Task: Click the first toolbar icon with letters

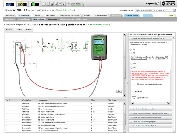Action: click(x=44, y=4)
